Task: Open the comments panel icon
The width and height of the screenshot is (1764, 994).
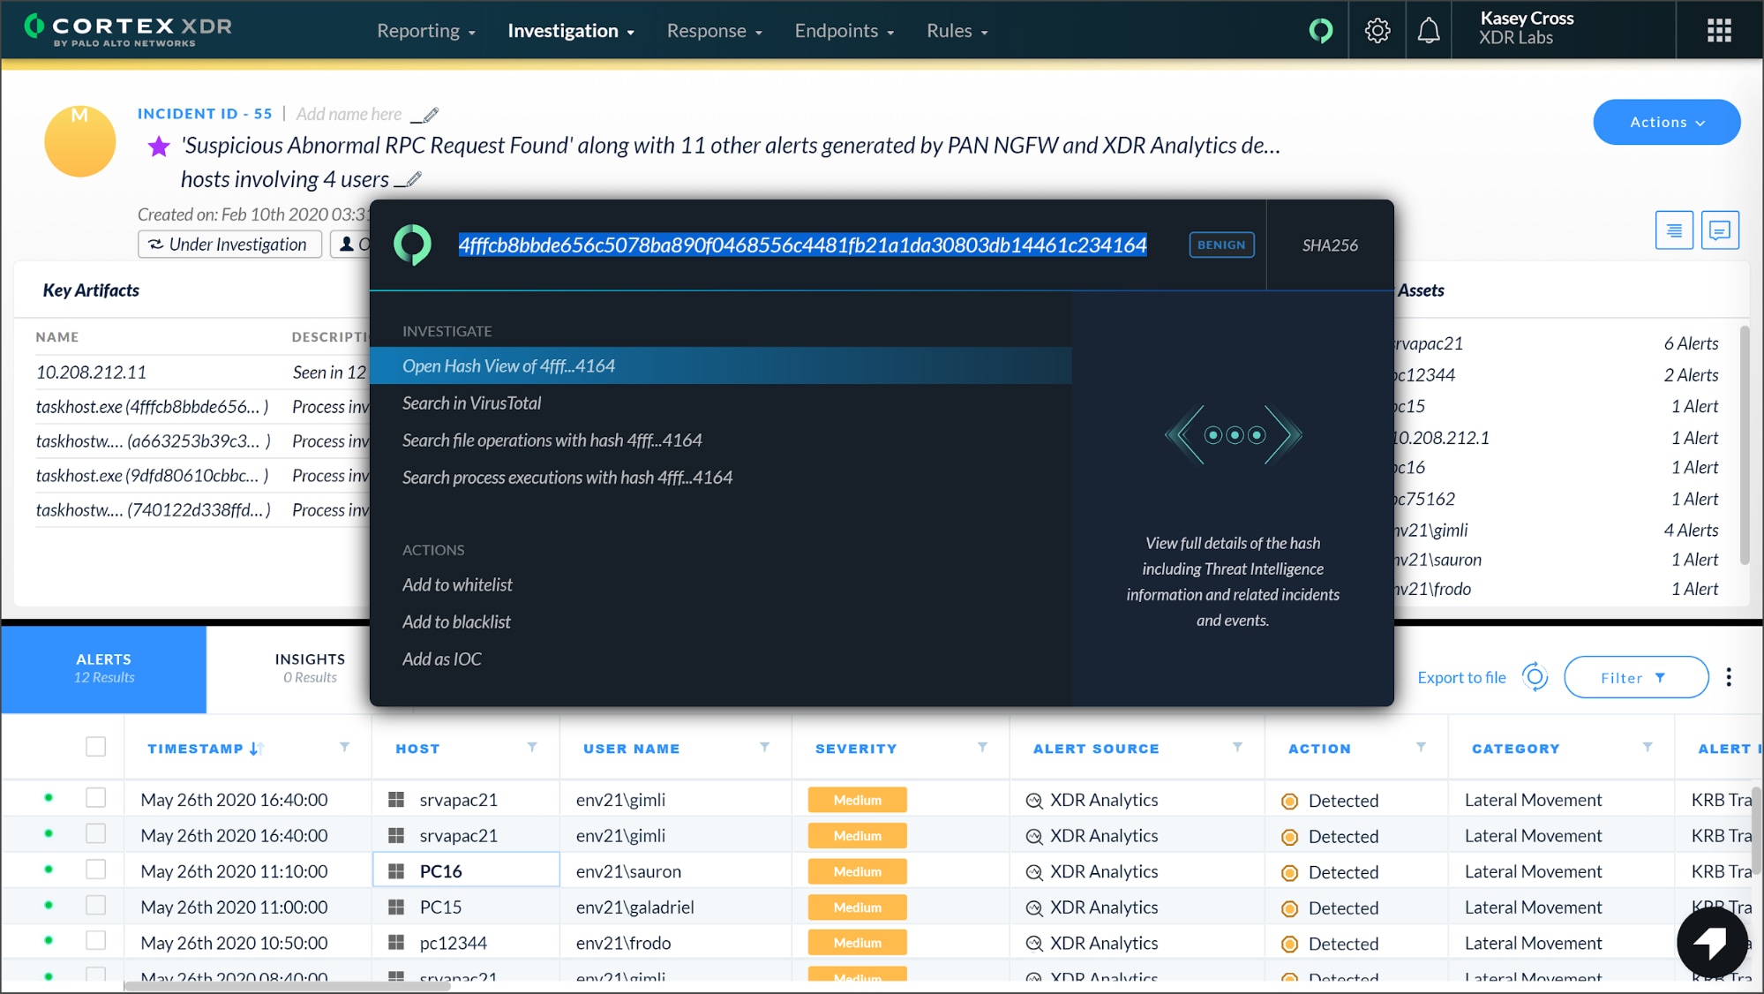Action: 1720,230
